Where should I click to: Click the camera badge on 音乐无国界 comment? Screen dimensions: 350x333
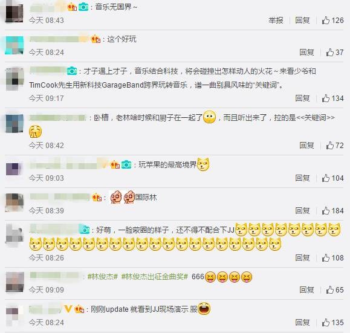[83, 7]
